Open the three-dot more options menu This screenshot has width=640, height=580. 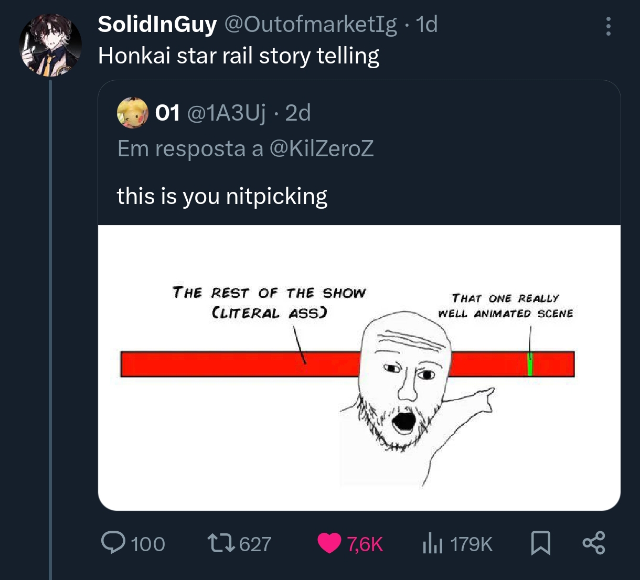click(608, 26)
